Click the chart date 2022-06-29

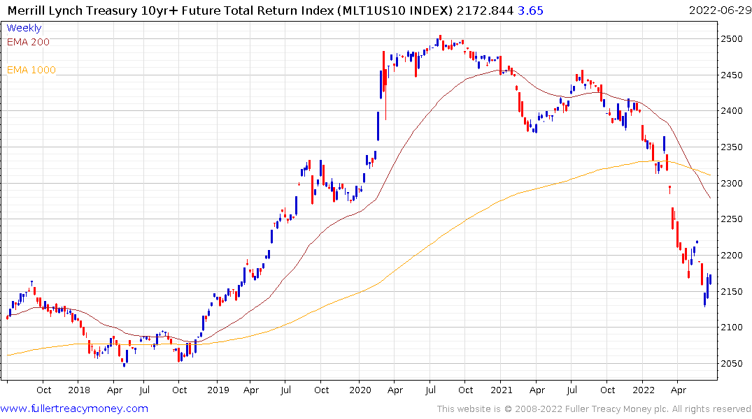(x=720, y=10)
